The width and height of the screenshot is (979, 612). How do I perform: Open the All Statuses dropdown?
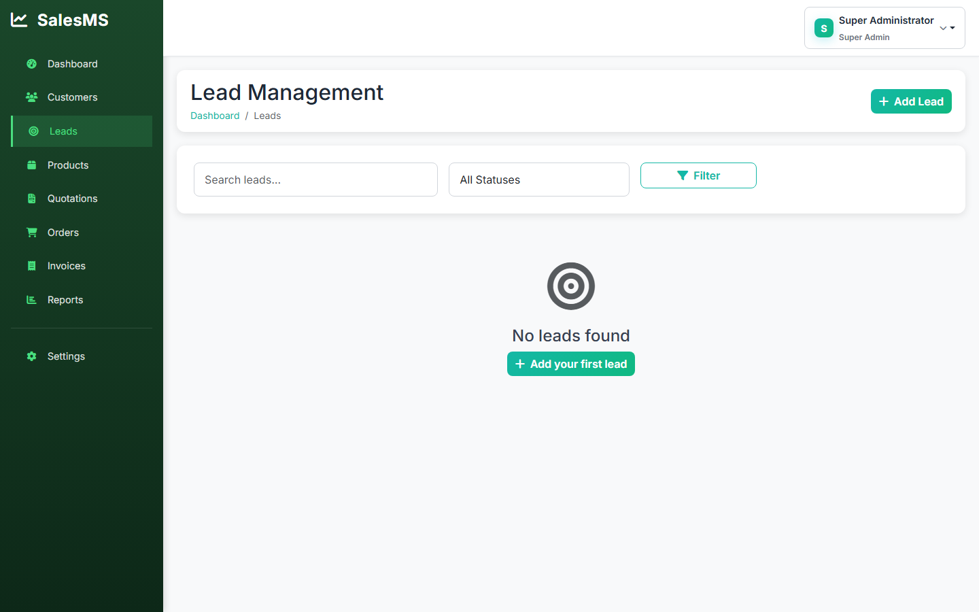coord(539,180)
